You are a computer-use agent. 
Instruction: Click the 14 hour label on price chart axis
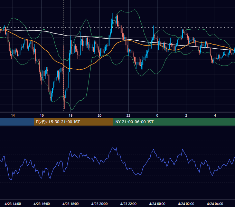click(x=13, y=116)
